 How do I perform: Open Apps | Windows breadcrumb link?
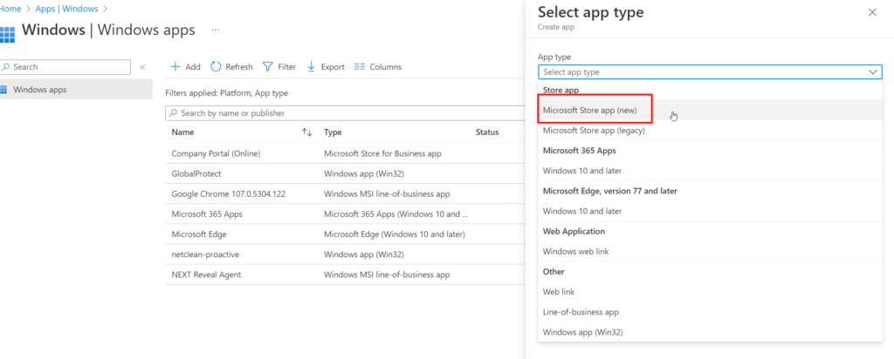tap(66, 9)
